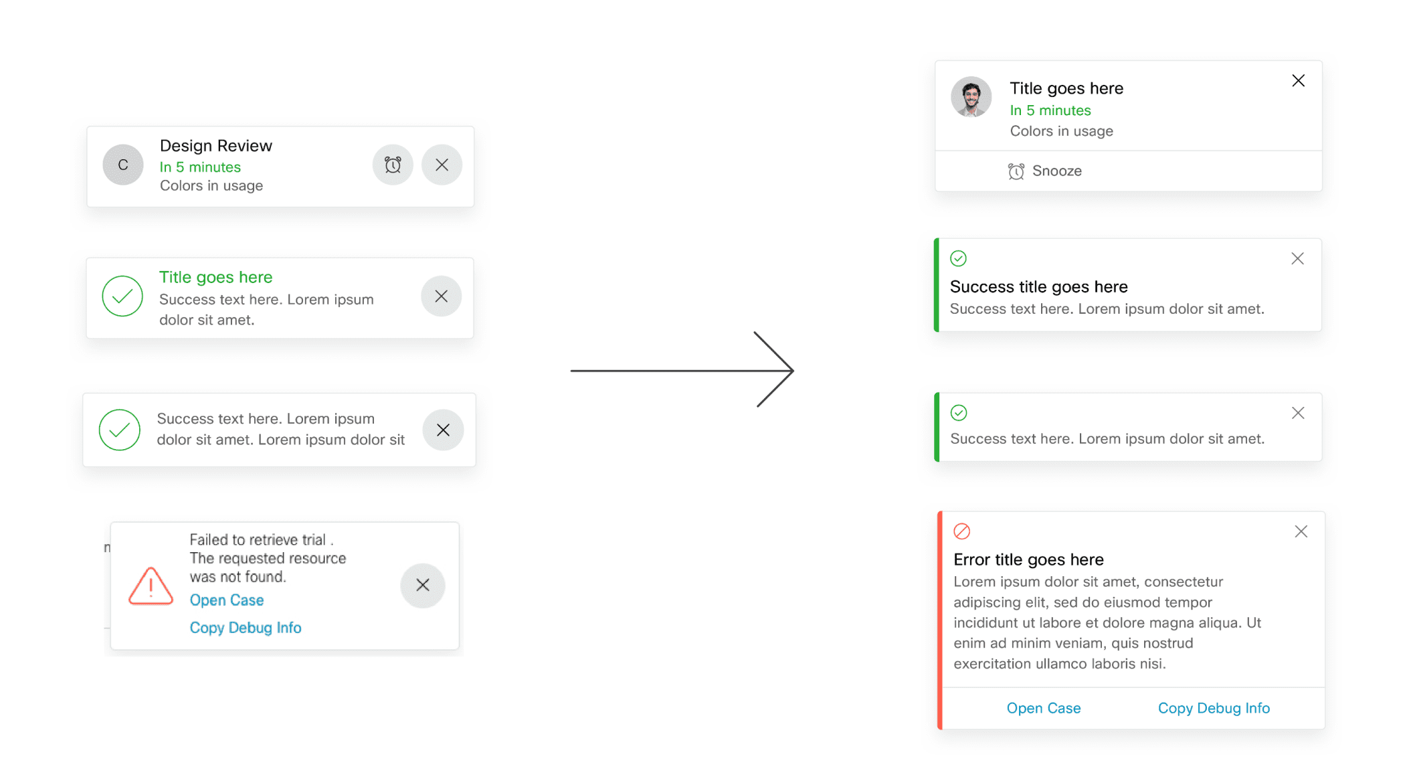Dismiss the untitled success toast on the left
This screenshot has width=1405, height=783.
[443, 430]
